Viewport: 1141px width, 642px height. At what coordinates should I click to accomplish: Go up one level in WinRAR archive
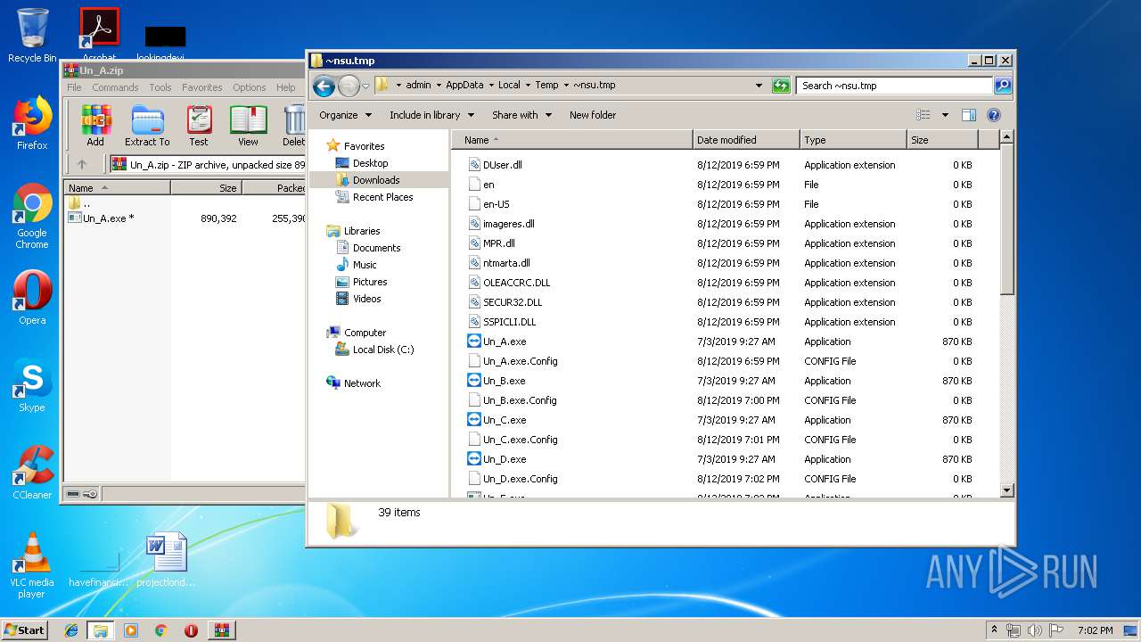[81, 164]
